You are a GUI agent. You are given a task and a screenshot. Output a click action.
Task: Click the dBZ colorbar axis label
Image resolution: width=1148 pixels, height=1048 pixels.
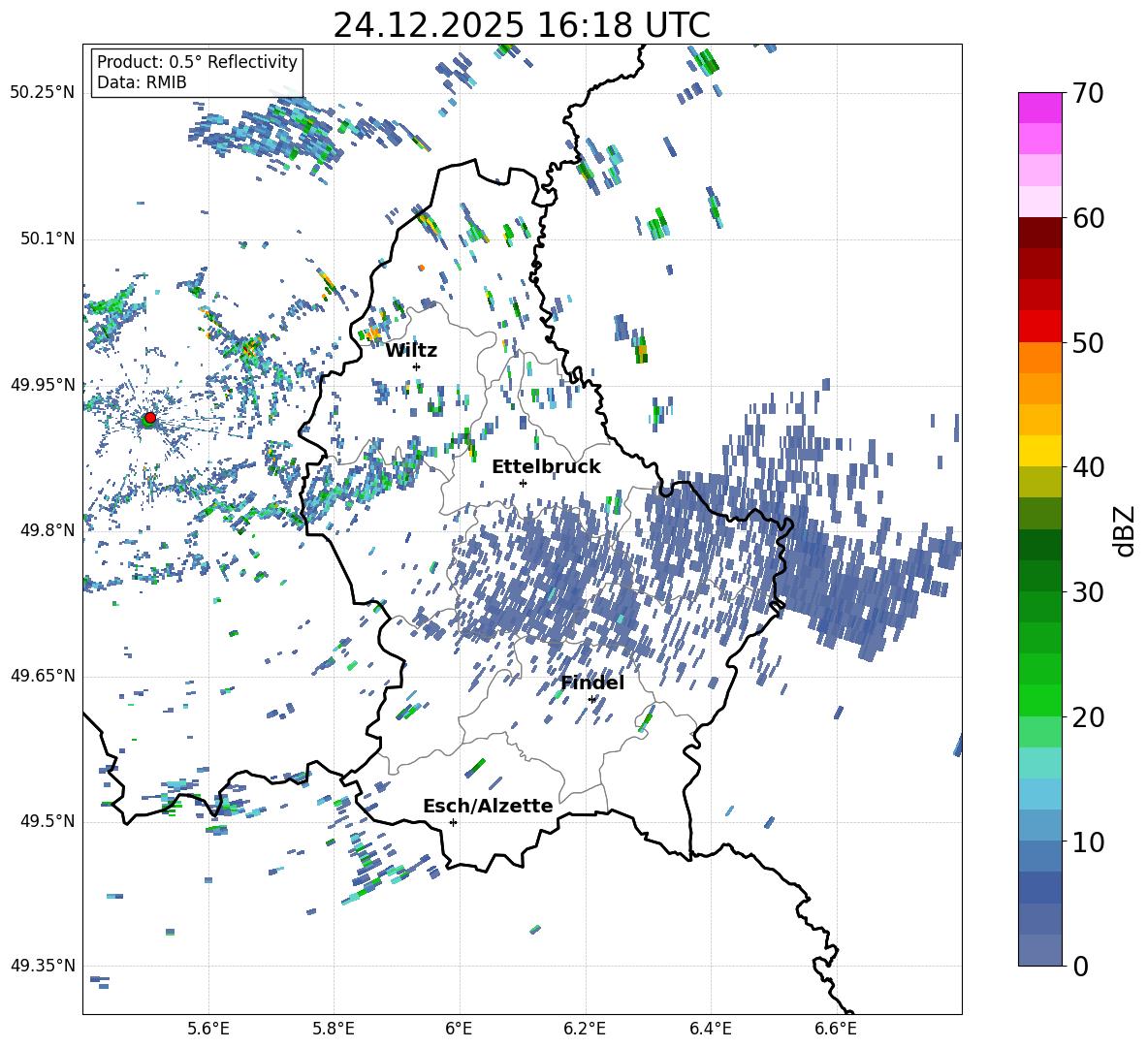1124,530
